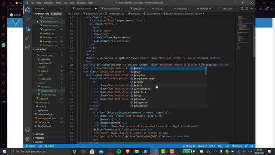
Task: Click the Split Editor Right icon
Action: [247, 9]
